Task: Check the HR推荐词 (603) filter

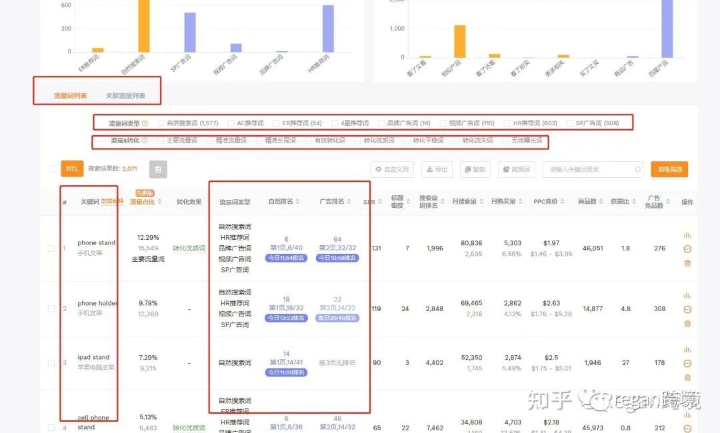Action: point(507,123)
